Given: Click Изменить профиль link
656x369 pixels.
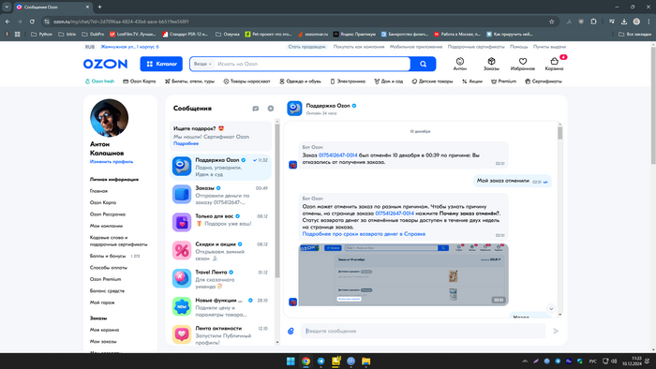Looking at the screenshot, I should (x=112, y=162).
